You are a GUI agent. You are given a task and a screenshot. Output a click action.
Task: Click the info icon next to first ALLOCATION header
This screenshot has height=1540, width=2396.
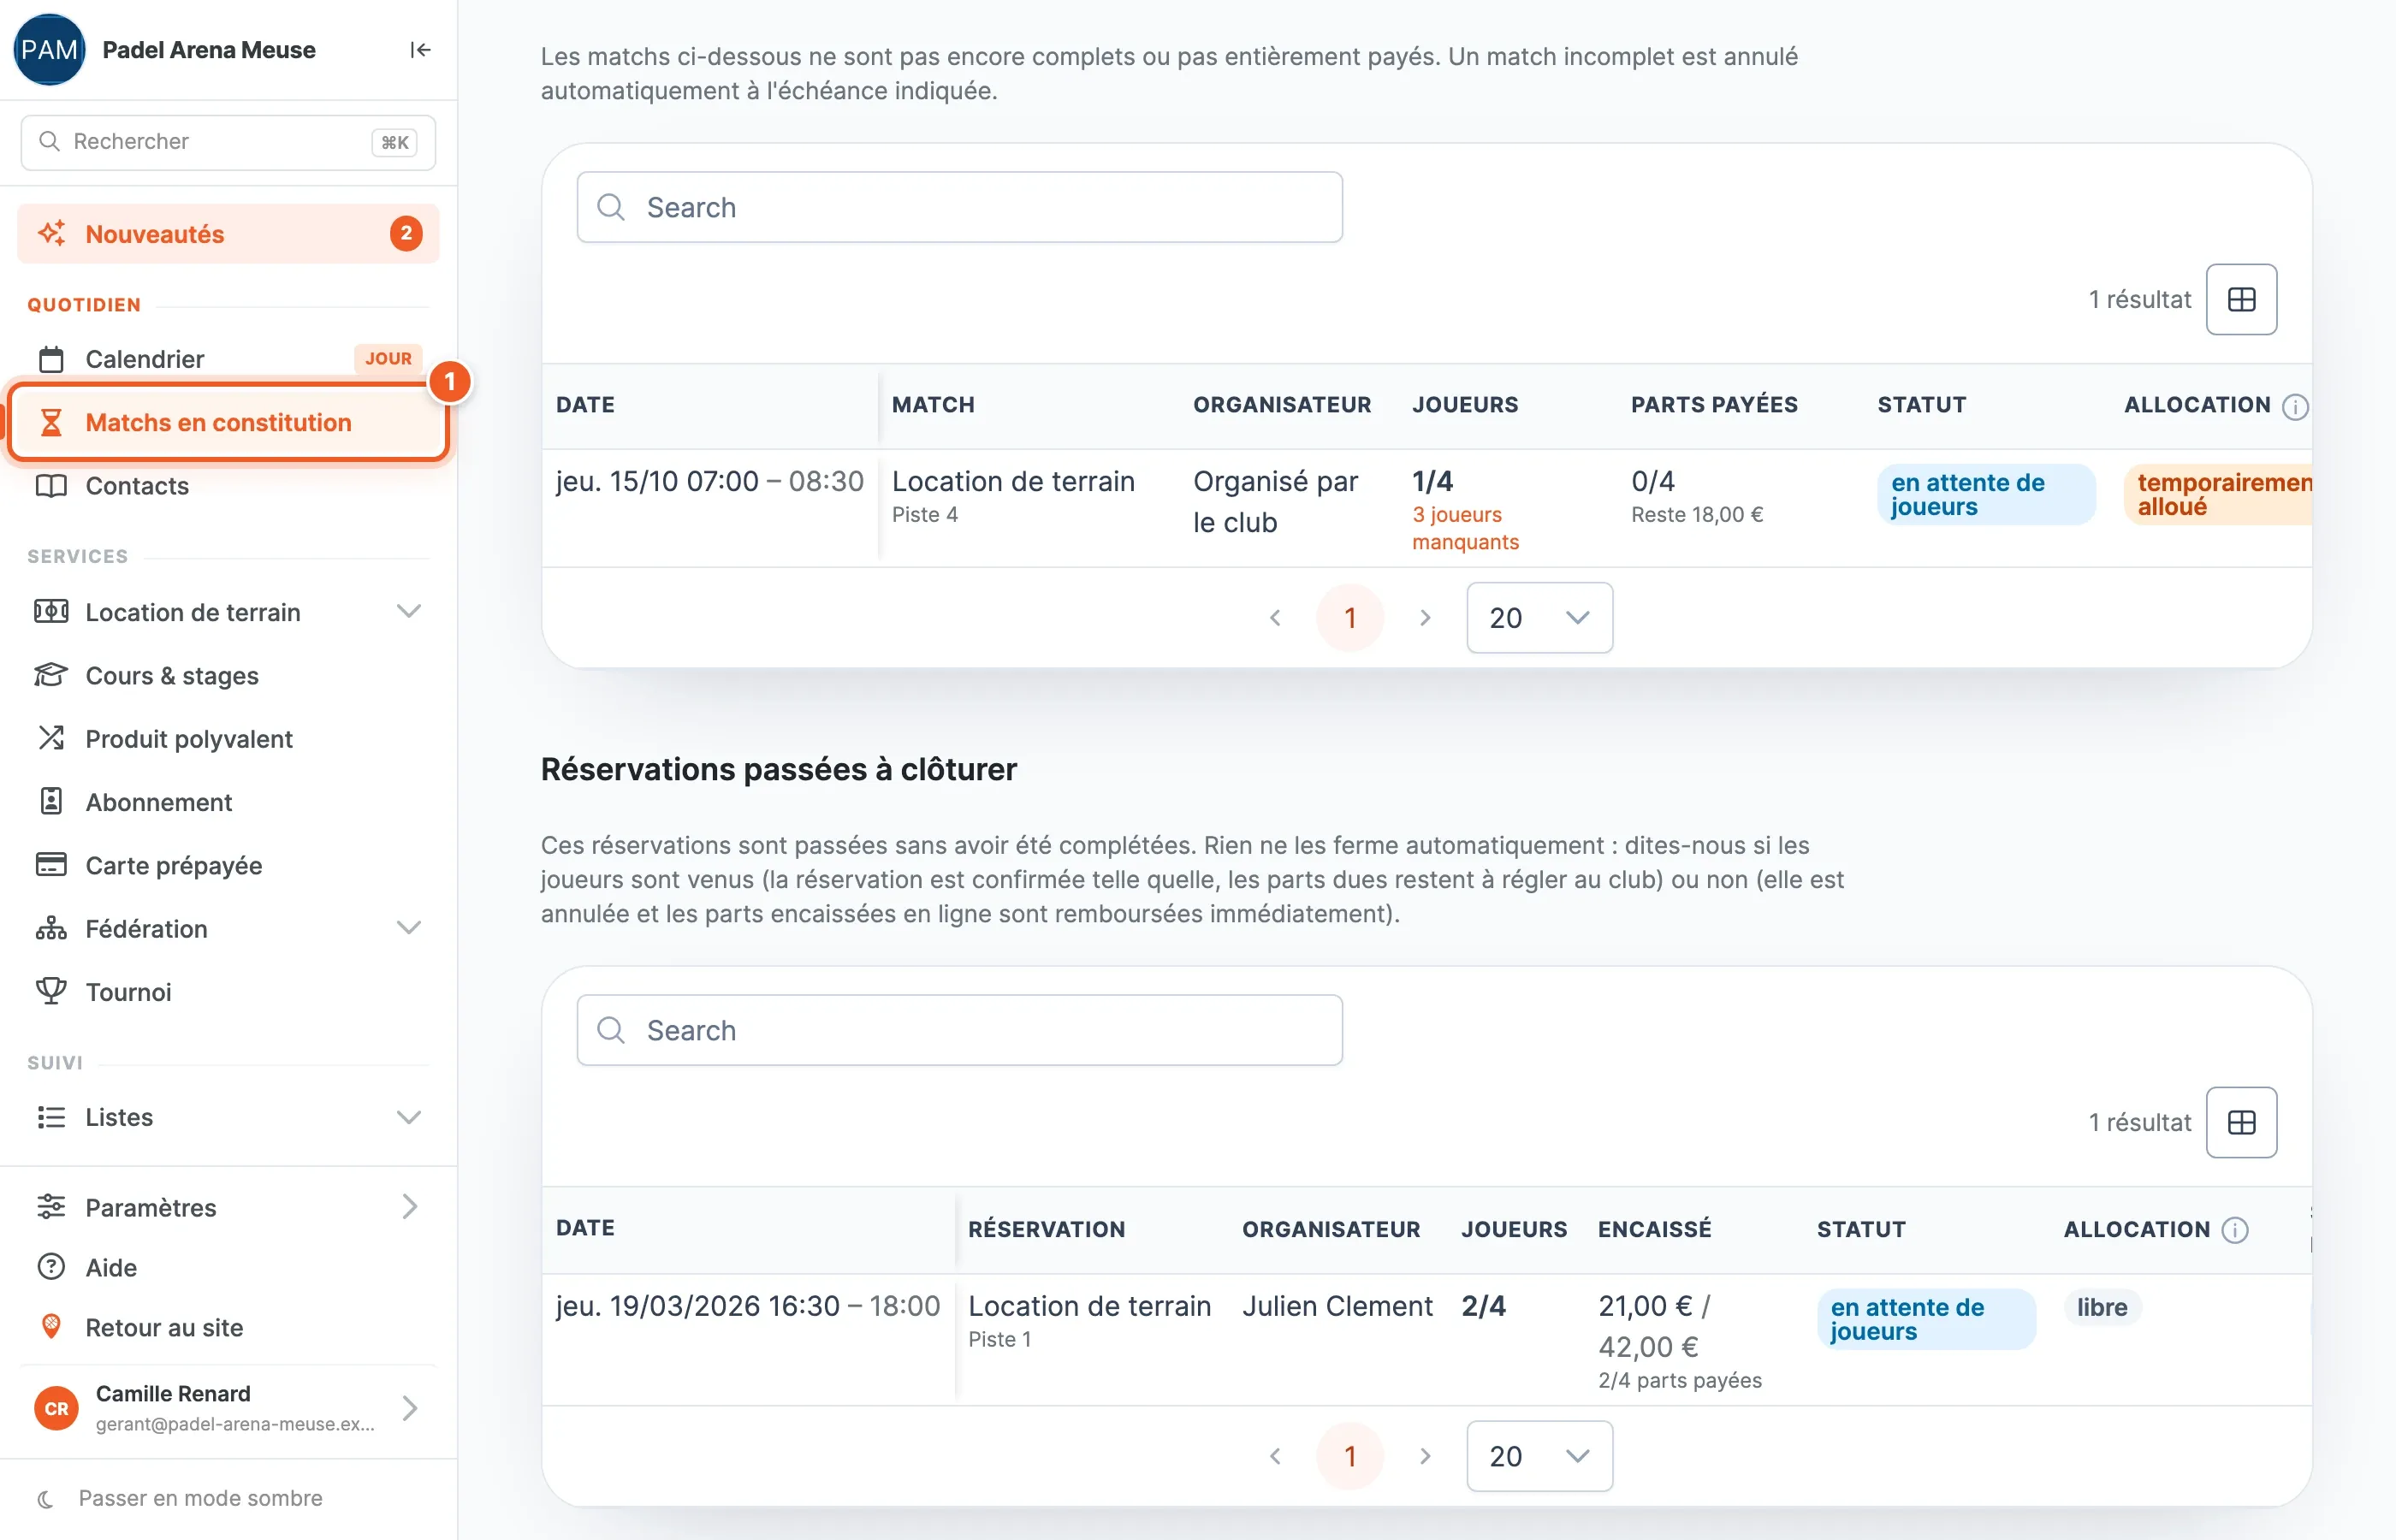coord(2295,406)
